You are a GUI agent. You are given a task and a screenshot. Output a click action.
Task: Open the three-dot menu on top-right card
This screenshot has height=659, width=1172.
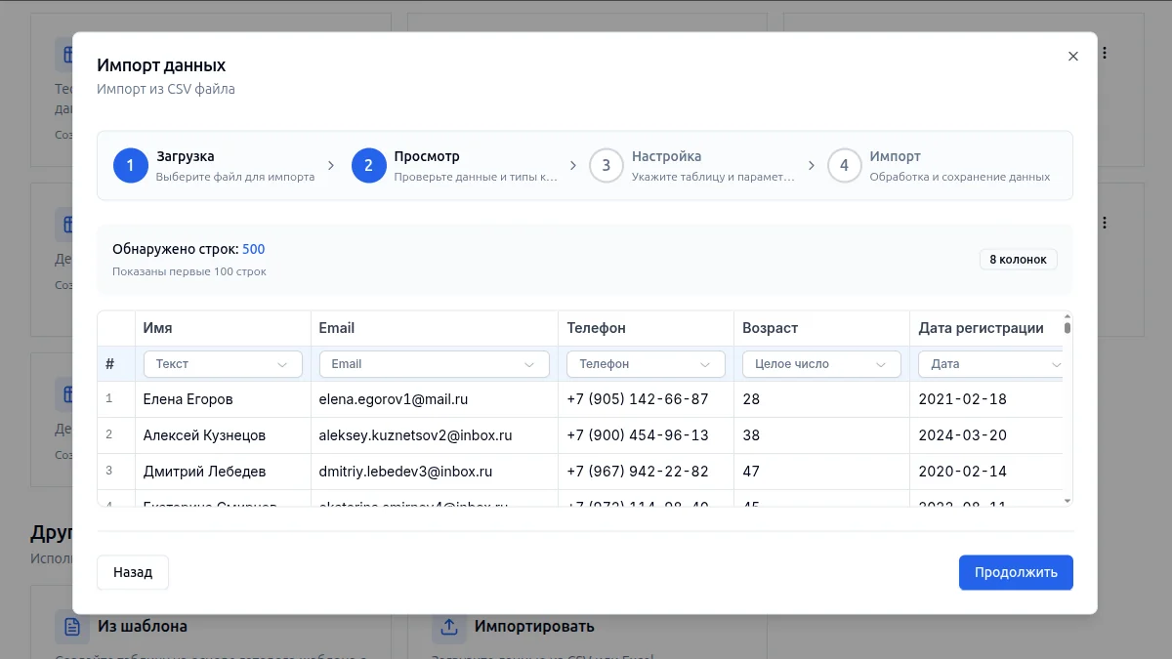1105,53
